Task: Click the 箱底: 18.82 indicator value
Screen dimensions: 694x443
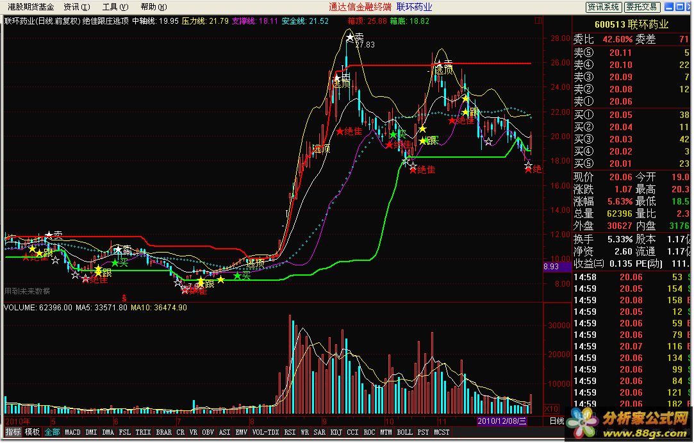Action: (409, 21)
